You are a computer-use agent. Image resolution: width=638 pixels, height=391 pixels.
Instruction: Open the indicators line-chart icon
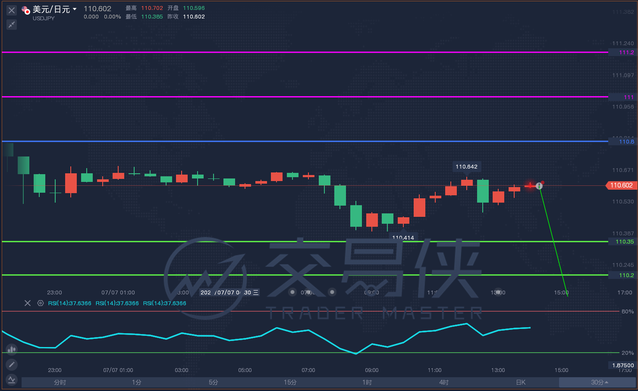point(12,380)
